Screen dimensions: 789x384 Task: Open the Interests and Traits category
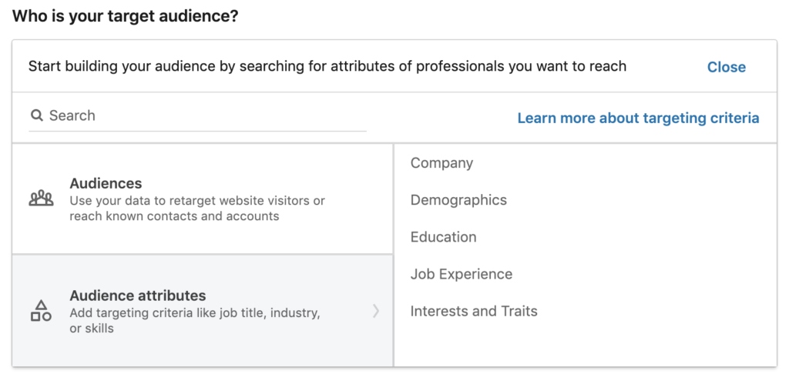[474, 311]
